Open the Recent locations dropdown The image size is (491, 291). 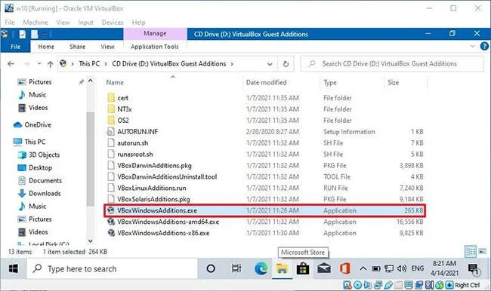coord(39,64)
